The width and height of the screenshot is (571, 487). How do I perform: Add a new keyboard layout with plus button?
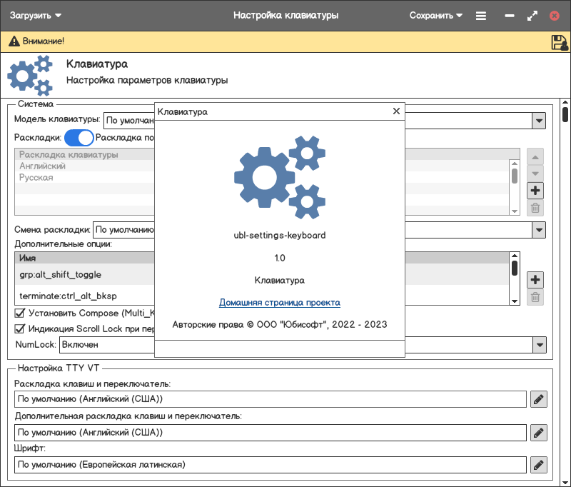(x=535, y=191)
